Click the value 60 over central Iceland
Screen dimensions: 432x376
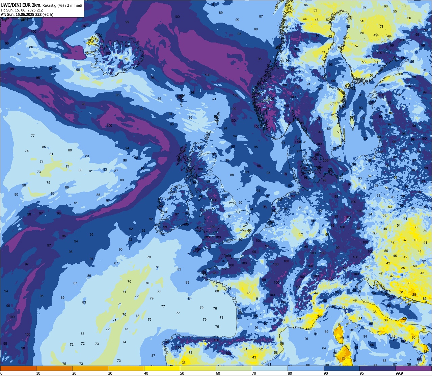coord(126,59)
